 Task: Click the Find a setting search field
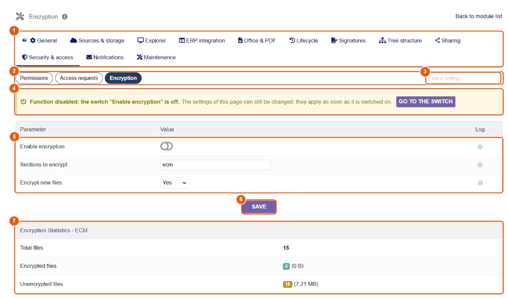[x=463, y=78]
